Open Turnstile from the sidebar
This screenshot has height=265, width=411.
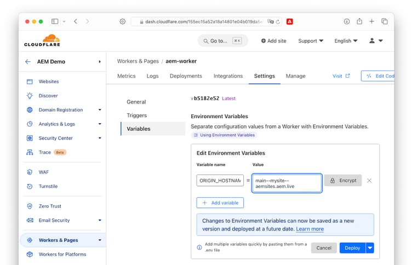[x=48, y=187]
